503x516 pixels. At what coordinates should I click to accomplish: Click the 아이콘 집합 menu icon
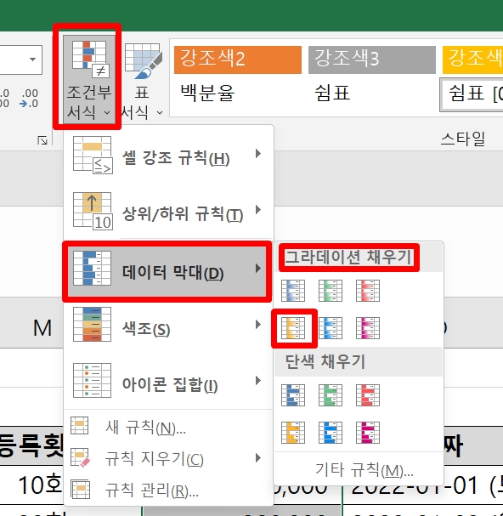tap(92, 380)
